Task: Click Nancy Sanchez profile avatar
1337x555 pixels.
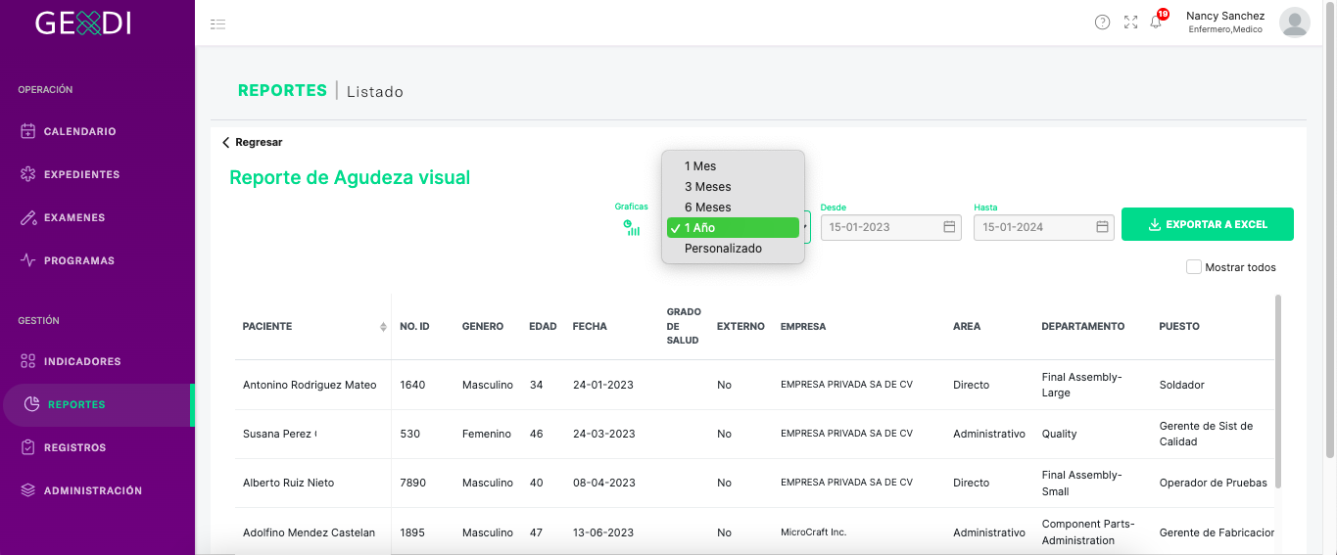Action: pyautogui.click(x=1294, y=23)
